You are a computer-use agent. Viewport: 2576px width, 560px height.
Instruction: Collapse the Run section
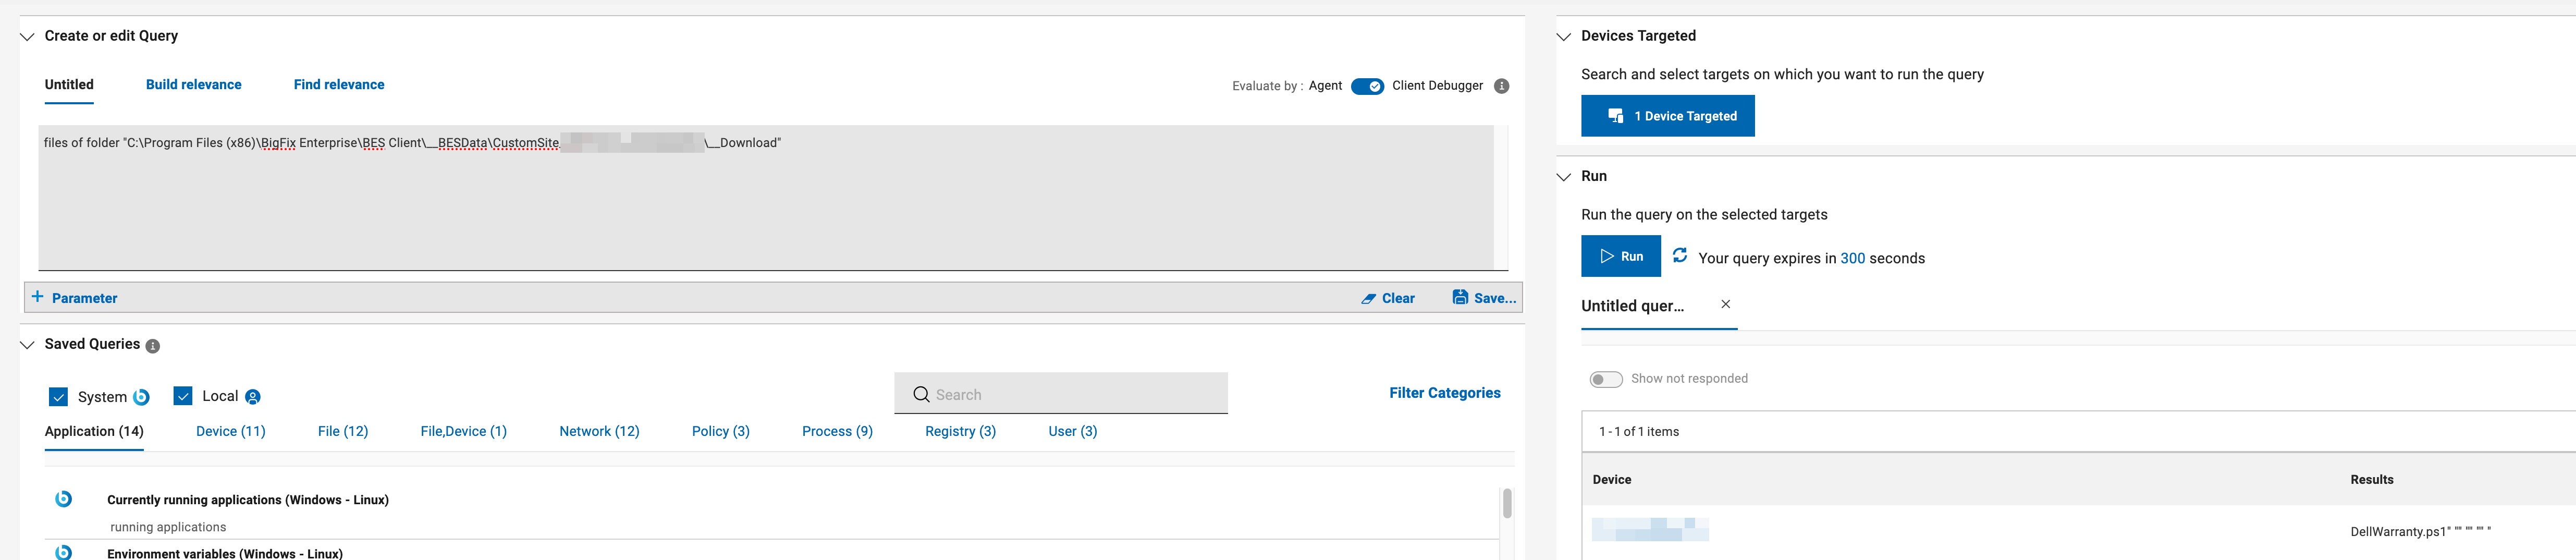point(1564,177)
